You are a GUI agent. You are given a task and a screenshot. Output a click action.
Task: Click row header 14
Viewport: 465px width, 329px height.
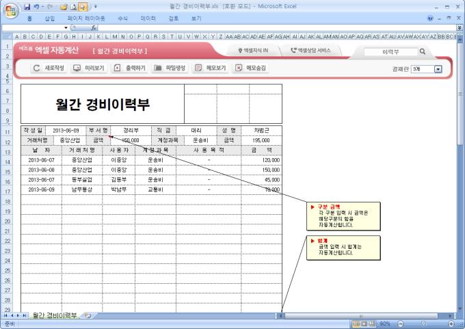tap(8, 162)
